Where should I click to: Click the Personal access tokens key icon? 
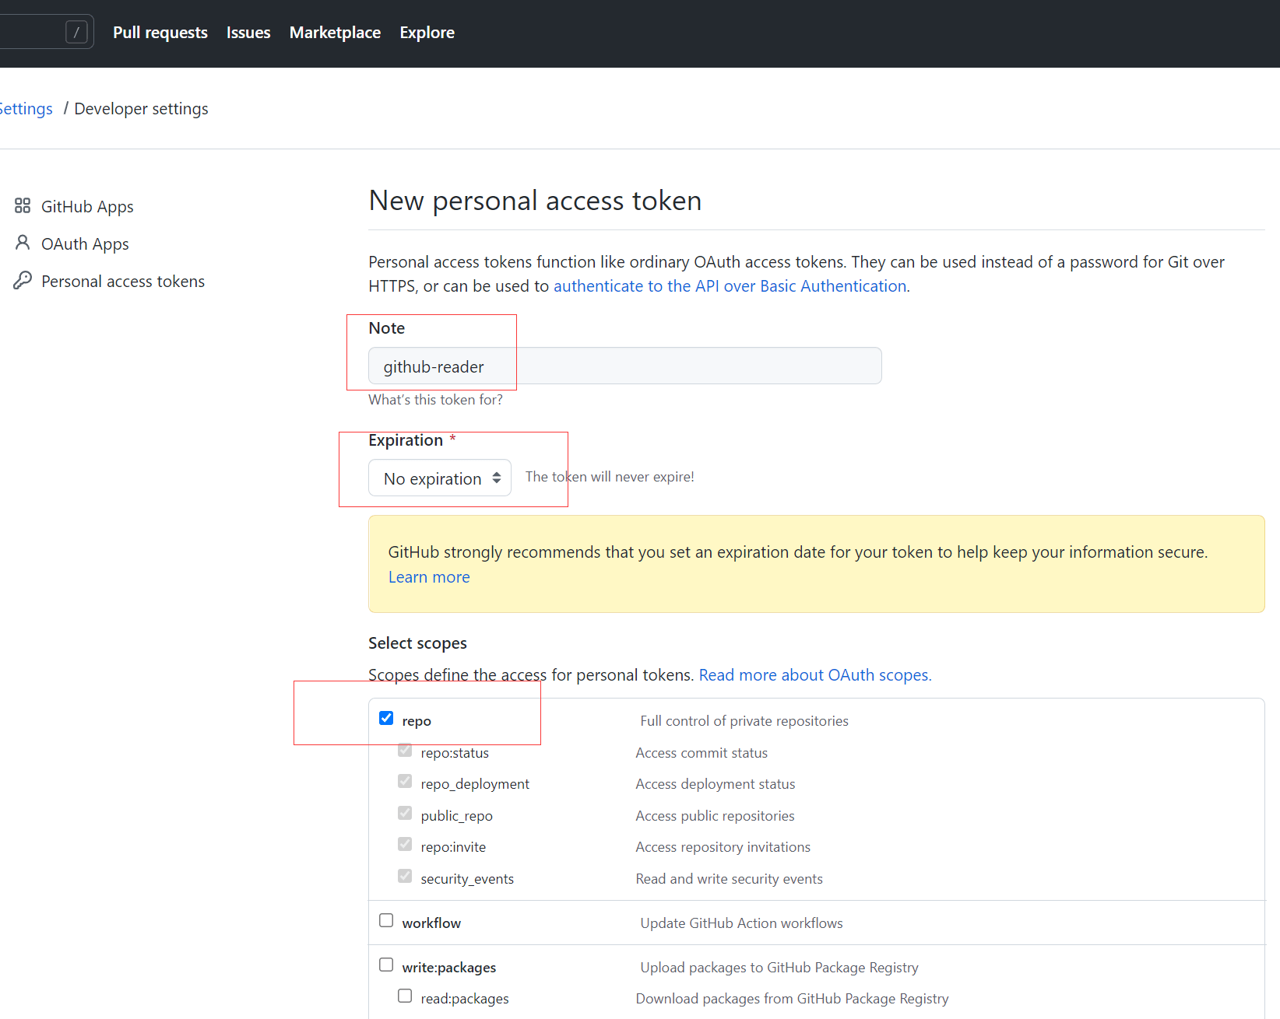23,281
